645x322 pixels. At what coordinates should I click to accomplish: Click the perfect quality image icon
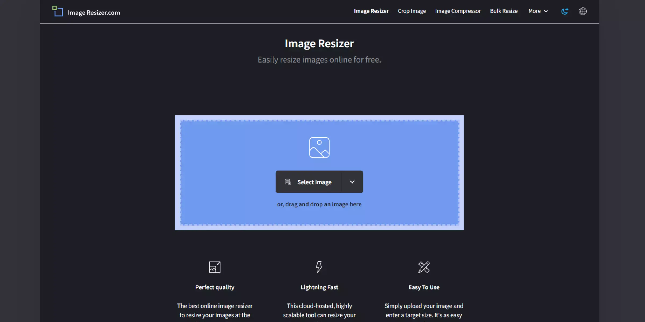coord(215,267)
